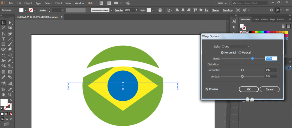Select the Selection tool (black arrow)
292x128 pixels.
(x=3, y=23)
